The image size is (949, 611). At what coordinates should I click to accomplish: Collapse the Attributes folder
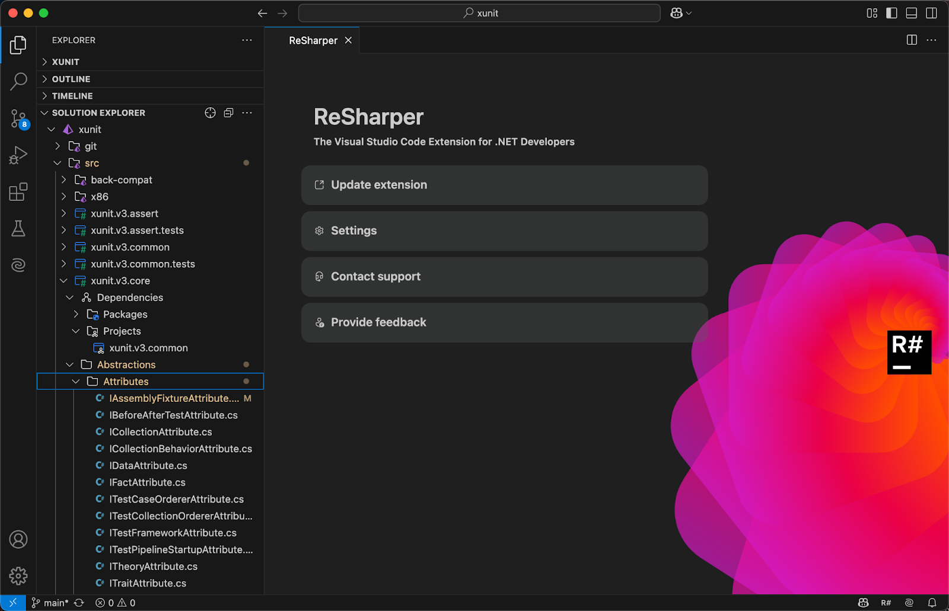coord(76,382)
